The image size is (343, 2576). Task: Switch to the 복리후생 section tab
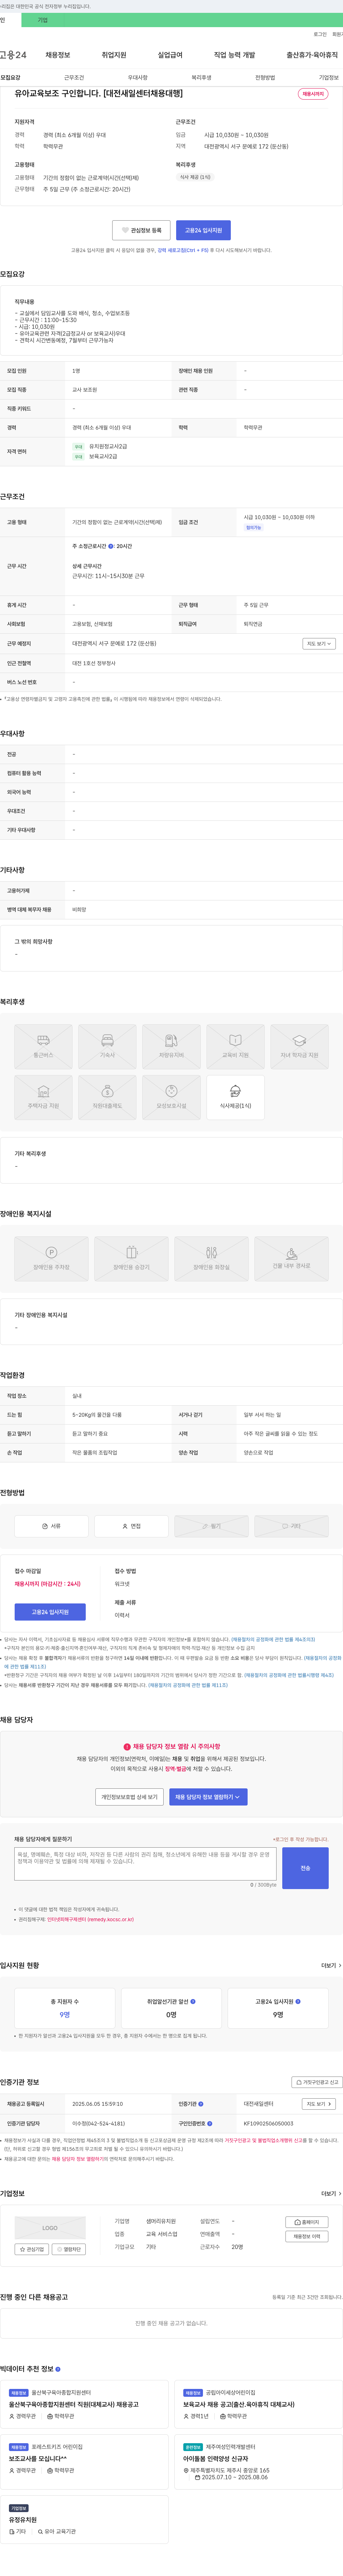tap(201, 77)
